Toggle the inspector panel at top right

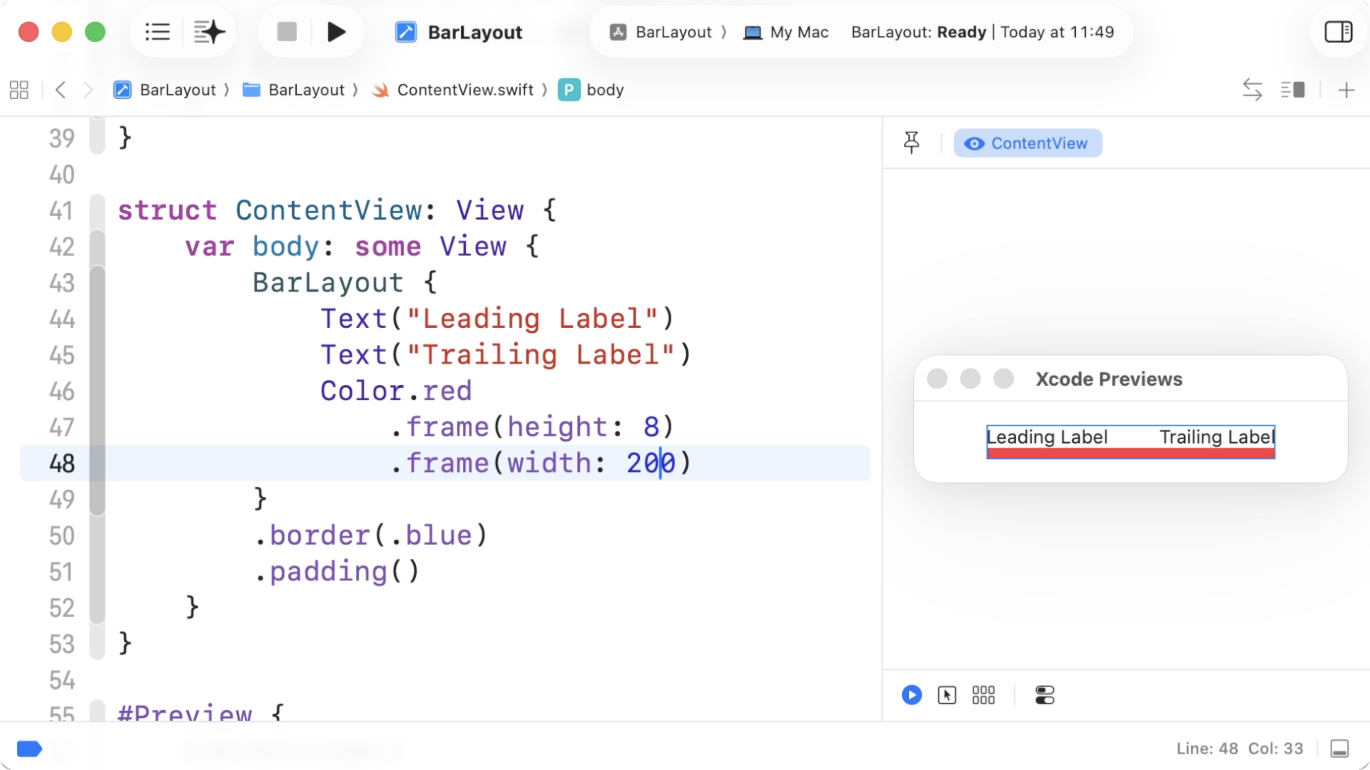point(1338,32)
